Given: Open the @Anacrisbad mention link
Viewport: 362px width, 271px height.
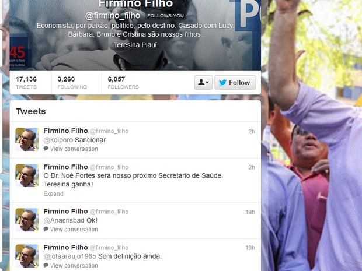Looking at the screenshot, I should click(x=64, y=220).
